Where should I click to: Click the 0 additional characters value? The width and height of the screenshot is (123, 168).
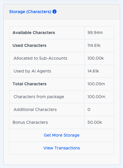89,109
